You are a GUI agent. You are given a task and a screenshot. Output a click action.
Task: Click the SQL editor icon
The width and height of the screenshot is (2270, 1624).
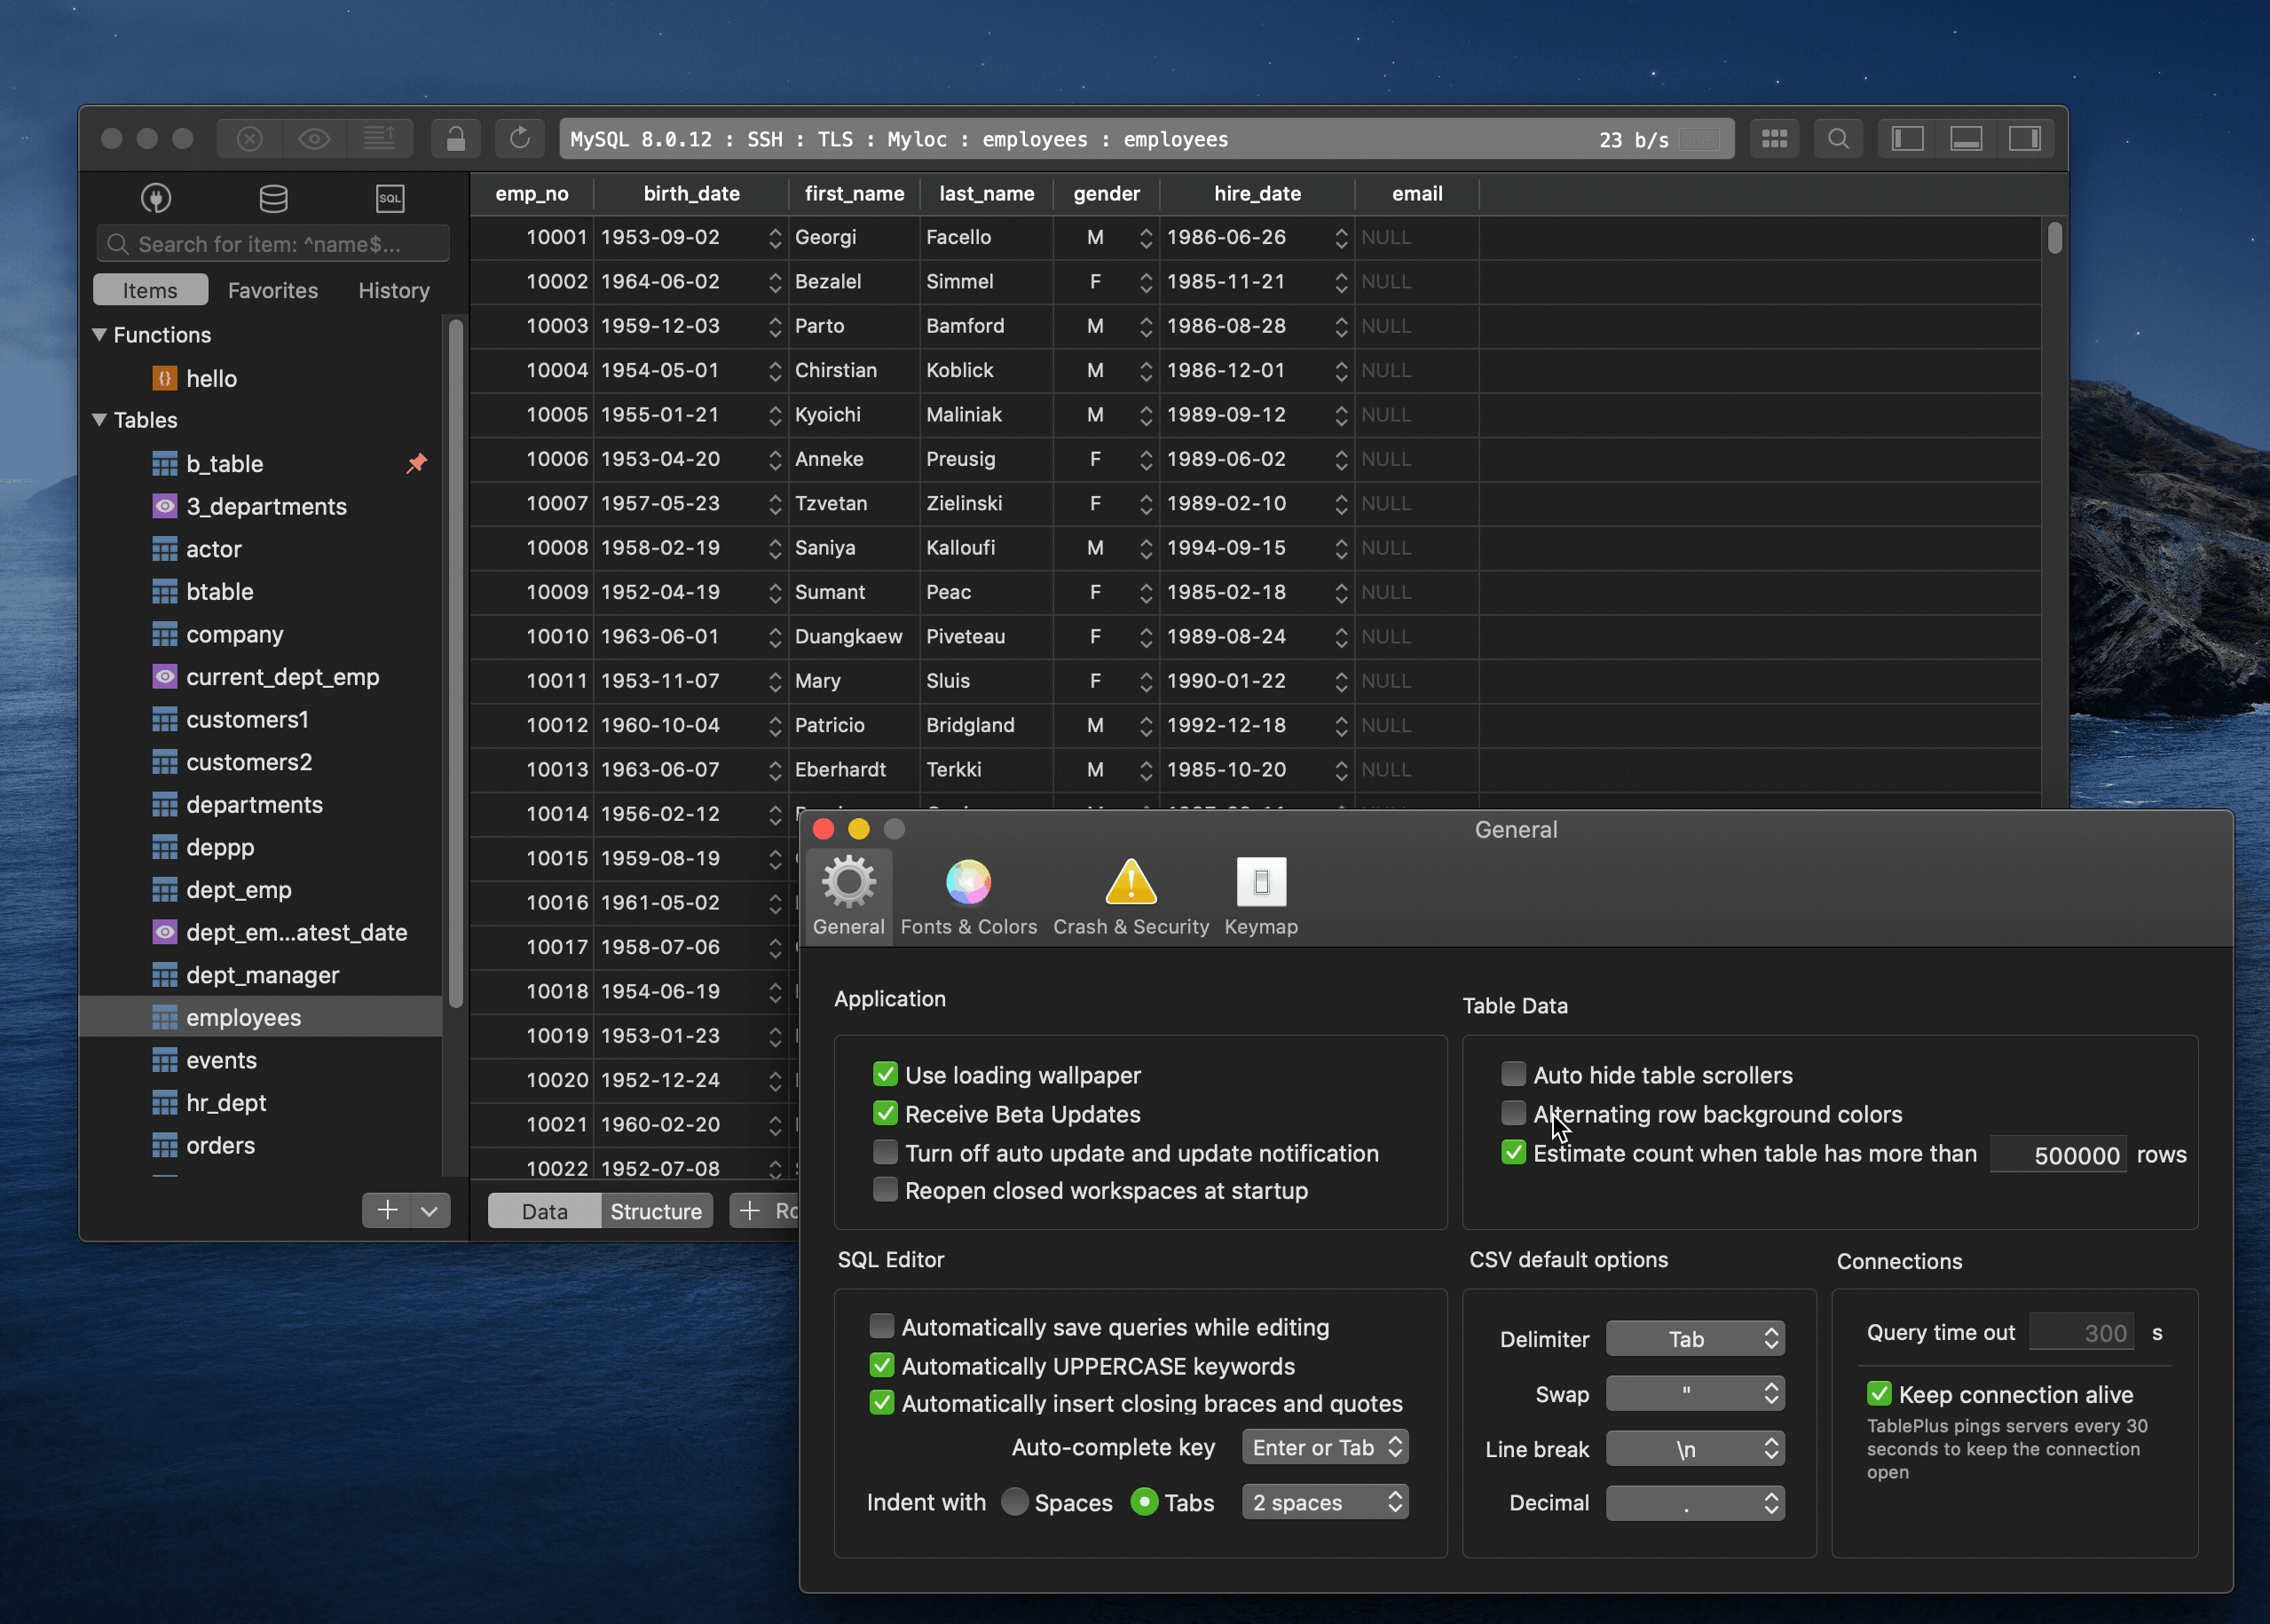tap(389, 197)
